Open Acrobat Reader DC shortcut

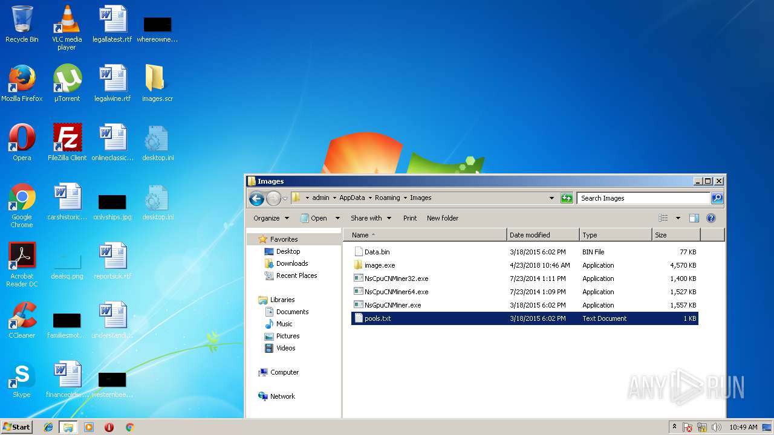(22, 265)
